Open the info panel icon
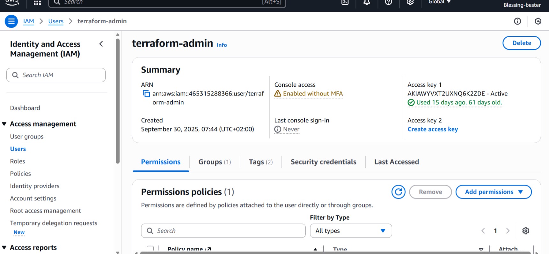 point(517,21)
